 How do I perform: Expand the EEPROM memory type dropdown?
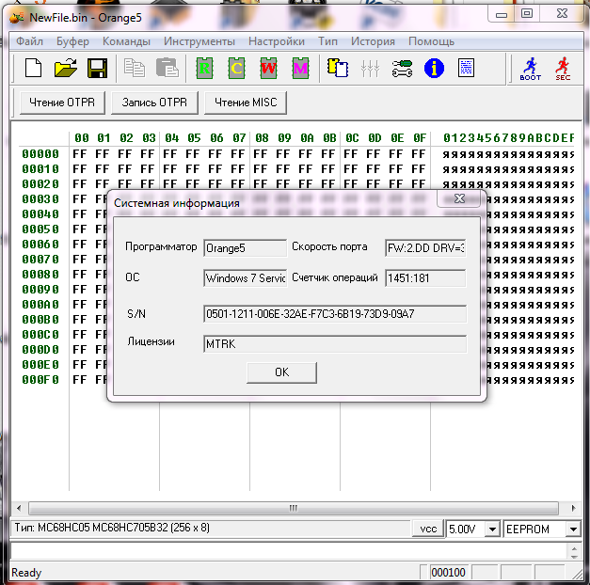pyautogui.click(x=573, y=530)
